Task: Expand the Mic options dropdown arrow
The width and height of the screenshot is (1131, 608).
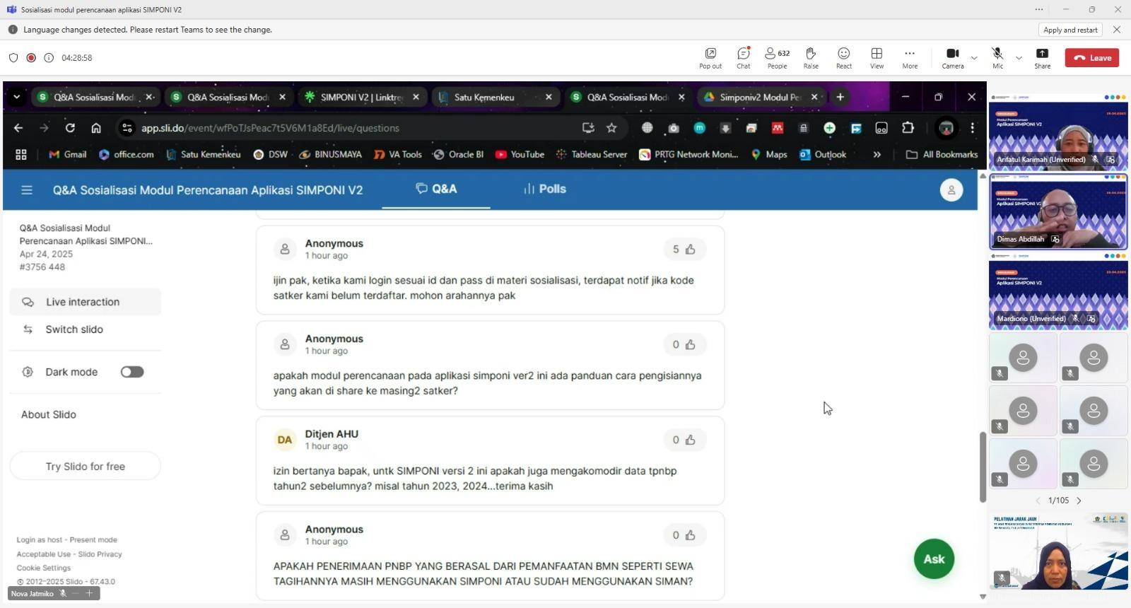Action: point(1019,58)
